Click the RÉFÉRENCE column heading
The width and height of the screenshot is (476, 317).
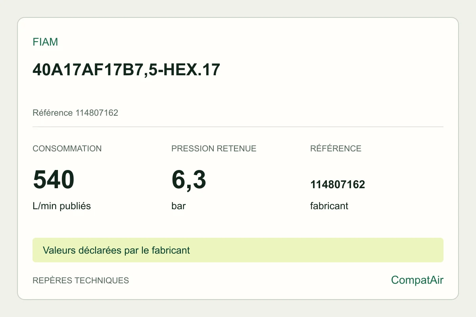[x=336, y=149]
